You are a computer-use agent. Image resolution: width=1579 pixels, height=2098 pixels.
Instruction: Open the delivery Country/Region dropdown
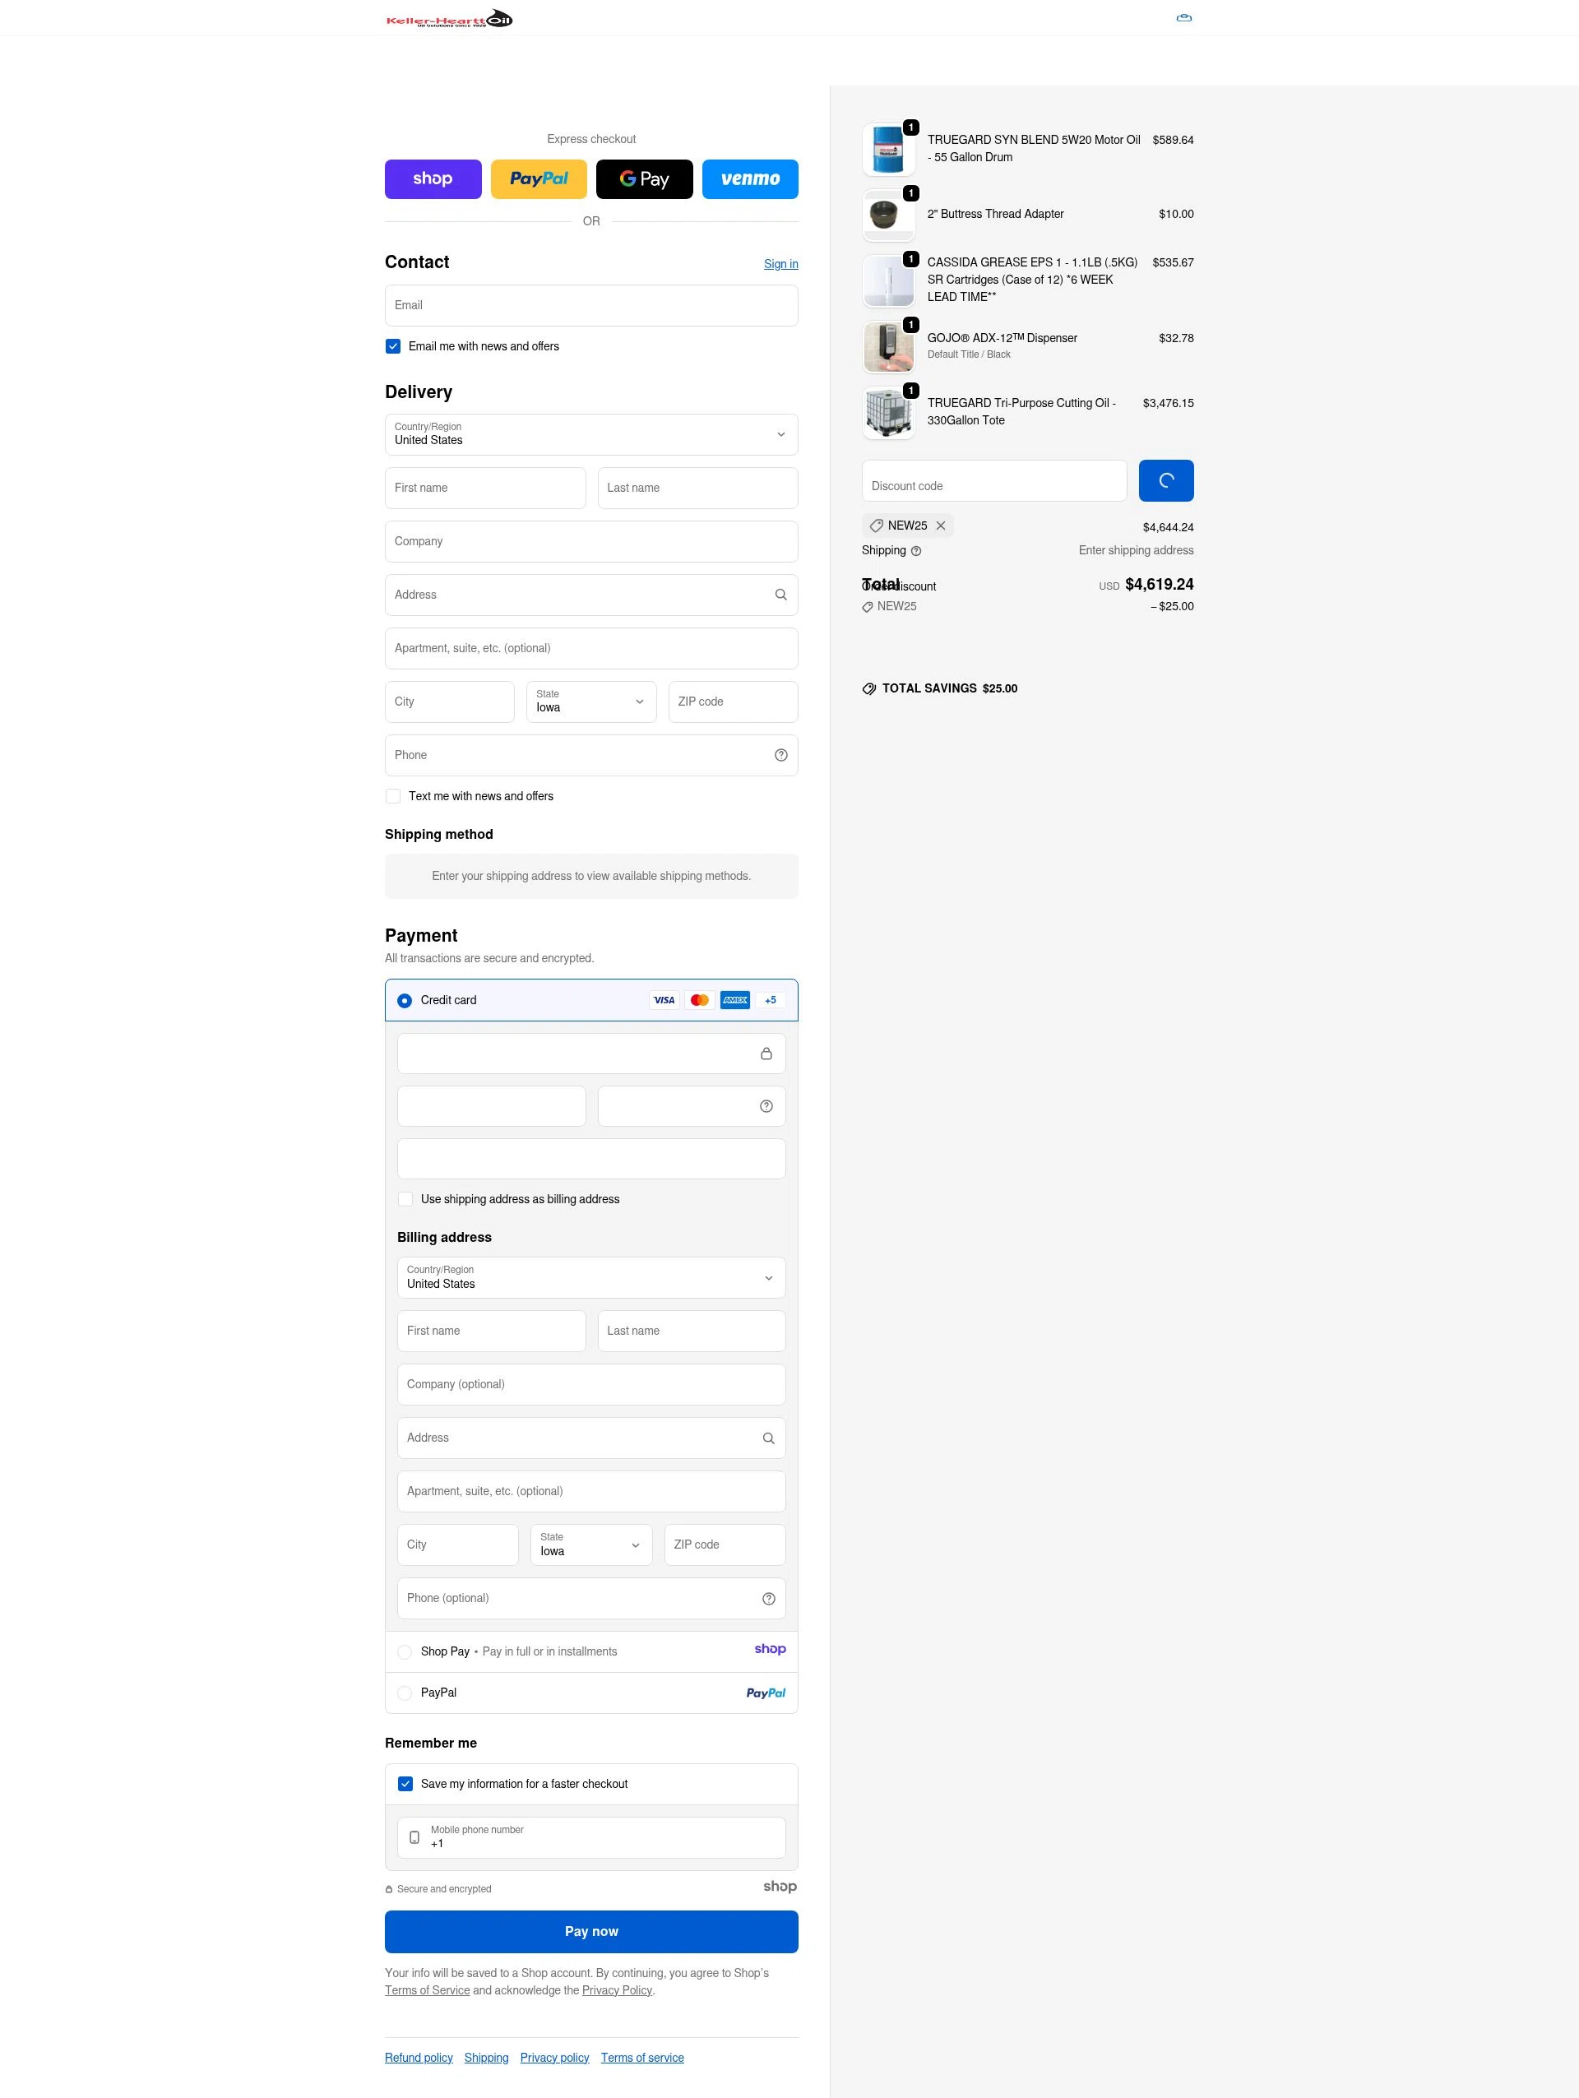tap(590, 434)
